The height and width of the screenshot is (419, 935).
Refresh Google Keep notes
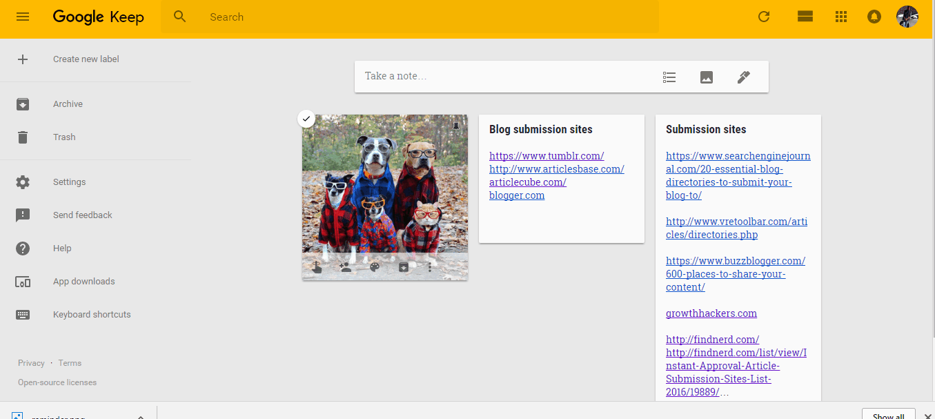pyautogui.click(x=764, y=17)
